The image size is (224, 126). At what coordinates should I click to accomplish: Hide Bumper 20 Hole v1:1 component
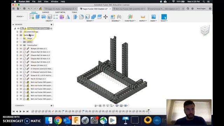point(21,49)
